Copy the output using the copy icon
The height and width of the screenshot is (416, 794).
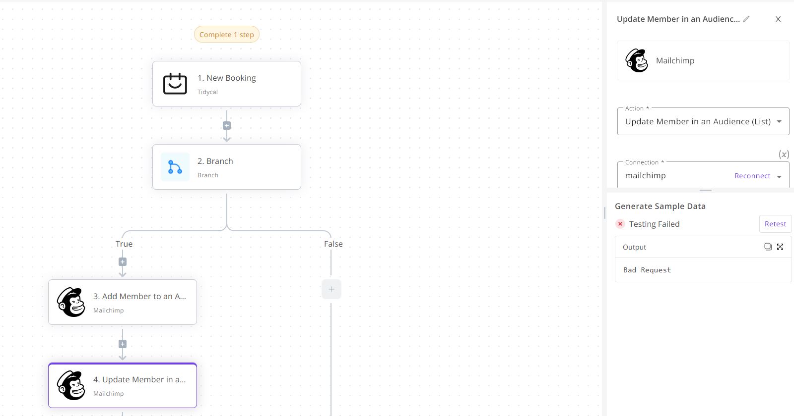click(768, 247)
